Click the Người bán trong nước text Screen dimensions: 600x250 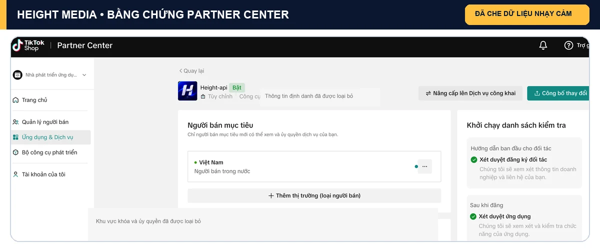222,171
